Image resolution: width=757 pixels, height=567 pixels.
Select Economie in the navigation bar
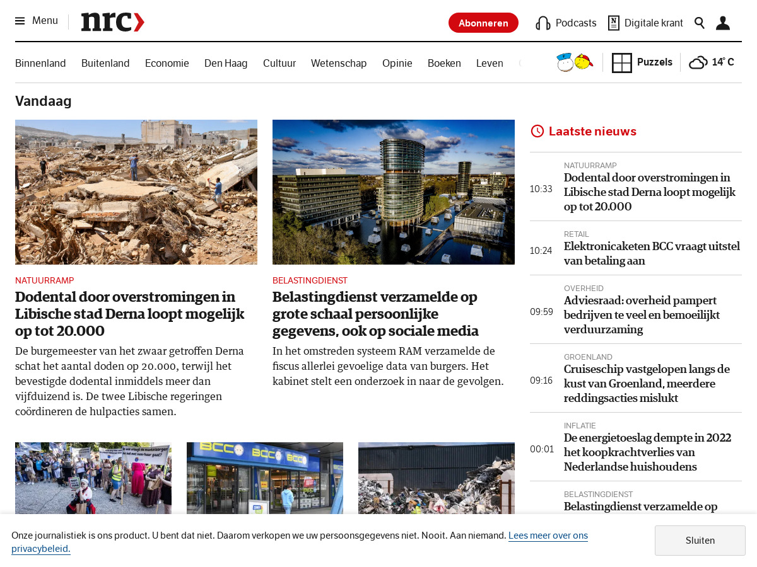point(167,63)
